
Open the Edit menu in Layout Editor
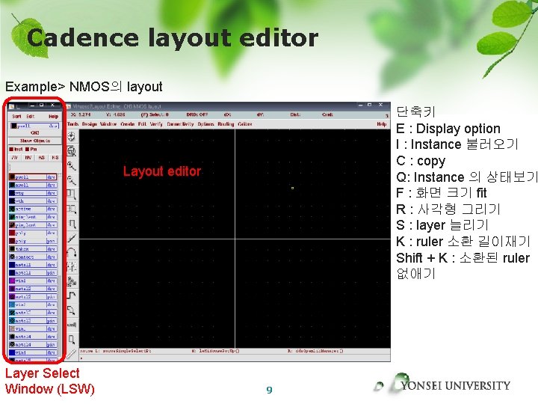[x=142, y=124]
